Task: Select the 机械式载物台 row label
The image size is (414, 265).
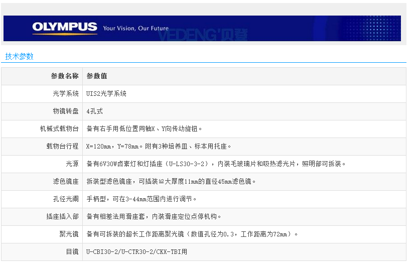Action: (59, 129)
